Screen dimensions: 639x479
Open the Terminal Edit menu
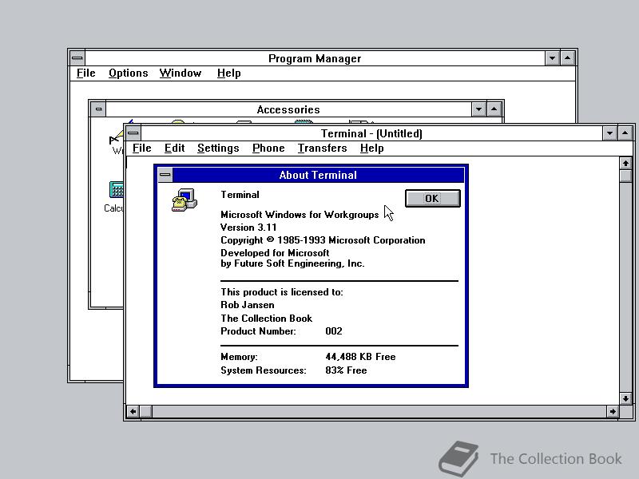[x=174, y=148]
